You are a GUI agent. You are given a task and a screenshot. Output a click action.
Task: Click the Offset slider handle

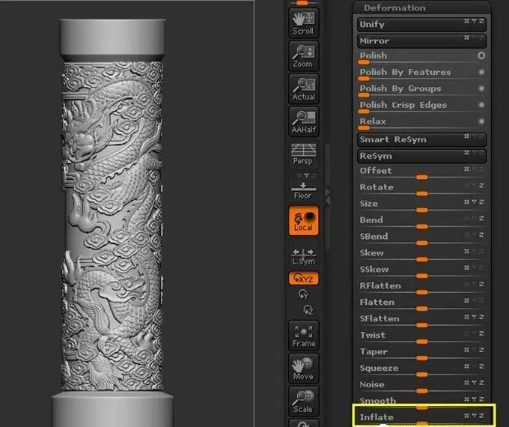pos(422,177)
